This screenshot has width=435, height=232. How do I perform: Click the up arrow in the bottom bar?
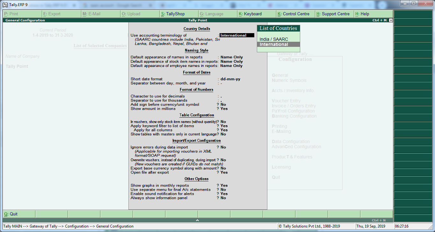click(x=197, y=220)
